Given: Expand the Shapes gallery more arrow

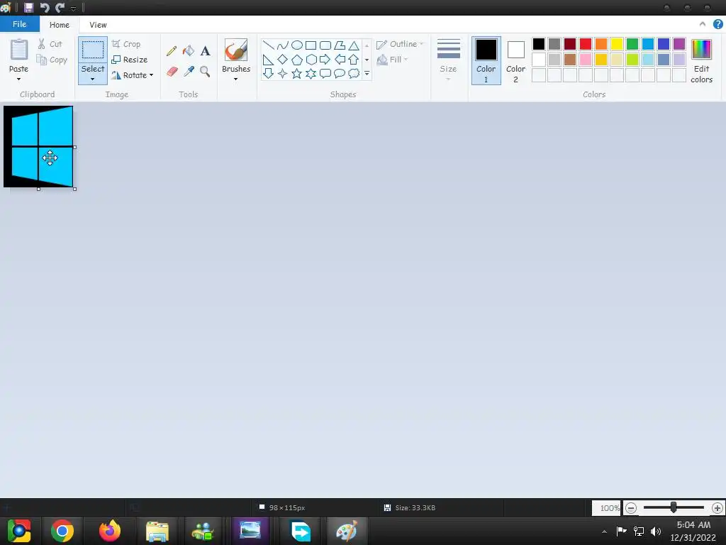Looking at the screenshot, I should 367,73.
